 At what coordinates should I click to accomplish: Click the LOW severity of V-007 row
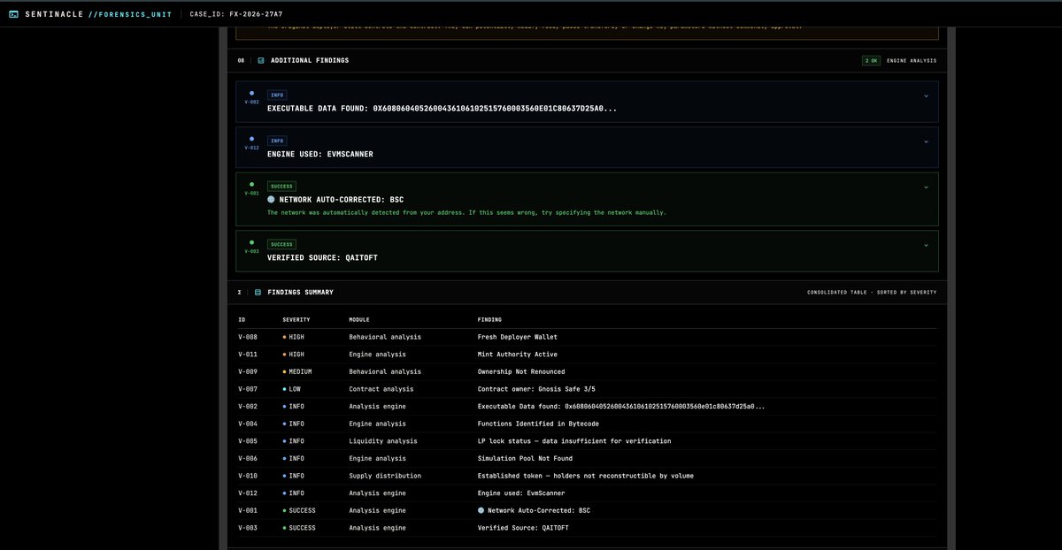(291, 389)
